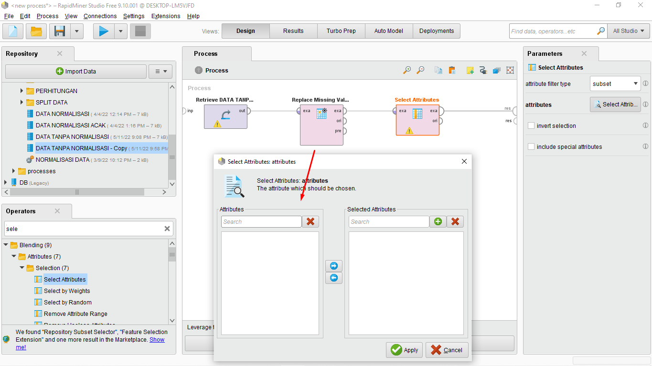Click the Apply button in dialog
Image resolution: width=652 pixels, height=366 pixels.
[x=404, y=350]
